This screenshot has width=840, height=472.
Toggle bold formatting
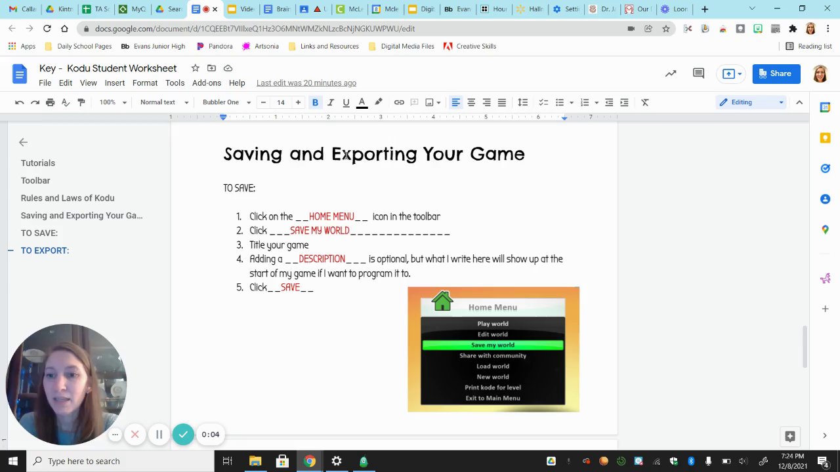pos(315,102)
